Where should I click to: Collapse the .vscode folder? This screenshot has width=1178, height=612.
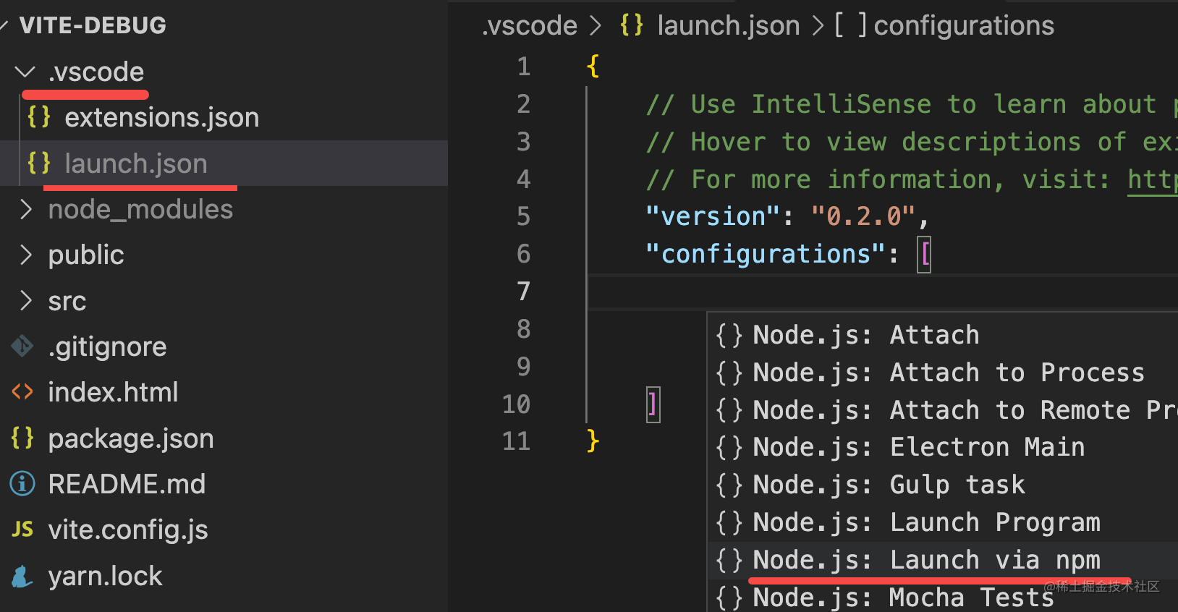tap(25, 72)
